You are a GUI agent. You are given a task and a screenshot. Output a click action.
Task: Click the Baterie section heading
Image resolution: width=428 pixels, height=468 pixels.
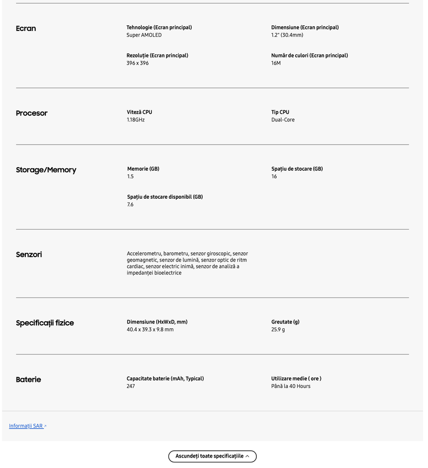[x=28, y=380]
